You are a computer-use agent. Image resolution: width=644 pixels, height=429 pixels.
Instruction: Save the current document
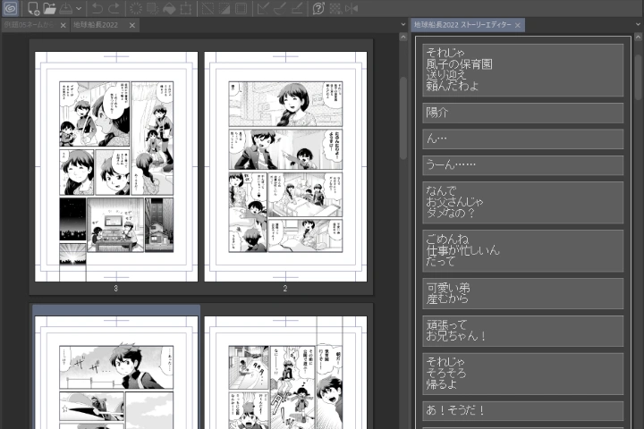(x=65, y=8)
